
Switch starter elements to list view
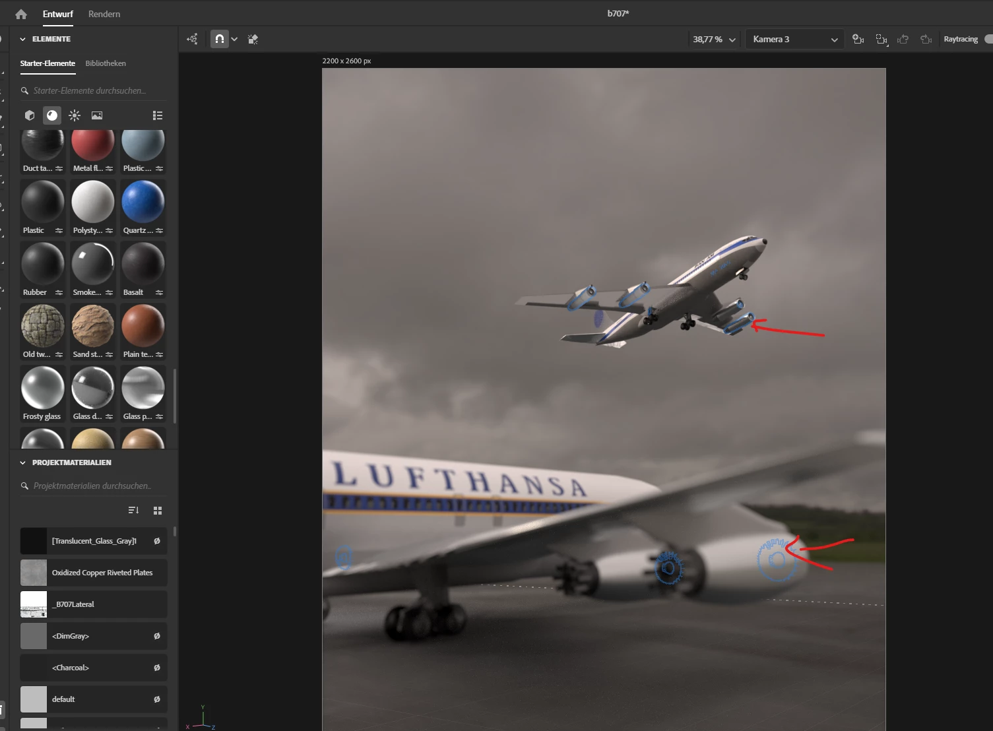[x=158, y=115]
